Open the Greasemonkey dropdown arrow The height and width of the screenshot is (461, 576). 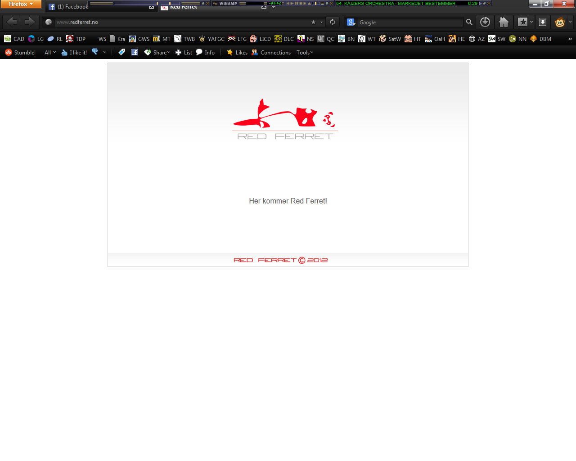[x=570, y=22]
